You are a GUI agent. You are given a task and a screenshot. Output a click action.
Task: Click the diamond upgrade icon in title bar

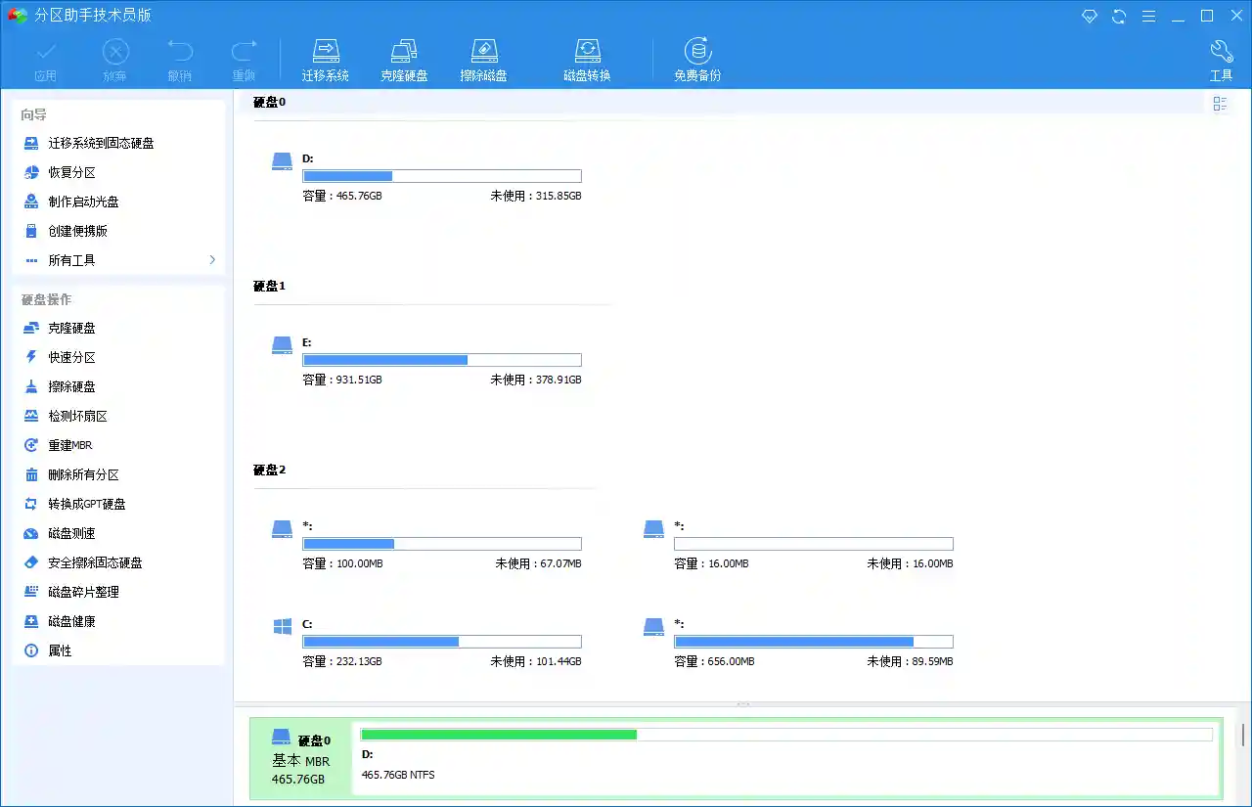1090,16
